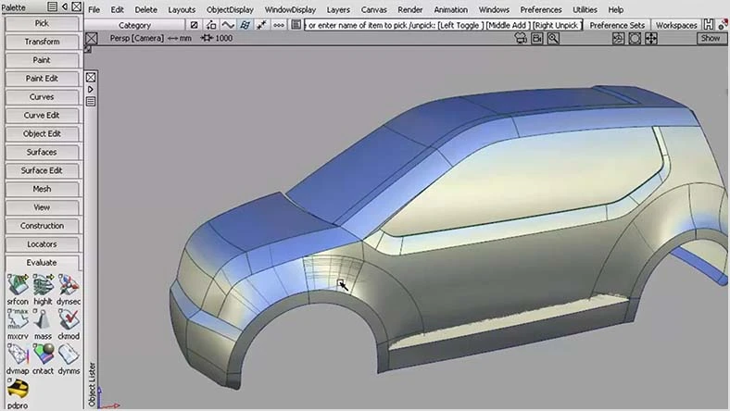This screenshot has height=411, width=730.
Task: Expand the Paint Edit palette tab
Action: pos(42,79)
